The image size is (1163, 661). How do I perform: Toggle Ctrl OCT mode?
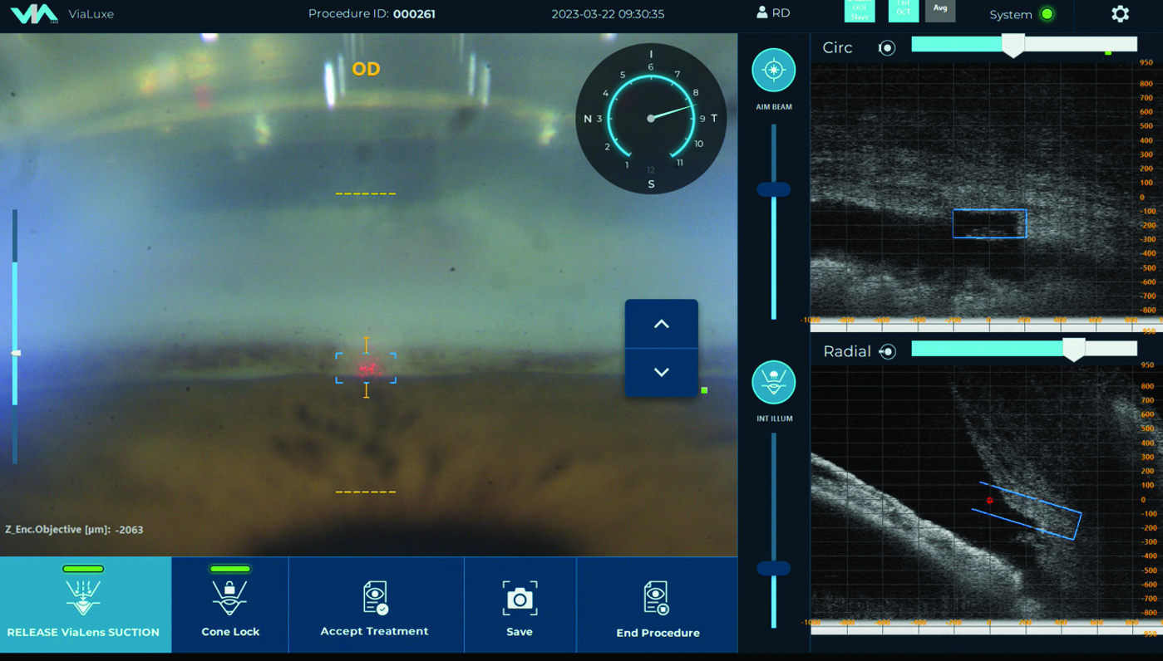tap(903, 12)
